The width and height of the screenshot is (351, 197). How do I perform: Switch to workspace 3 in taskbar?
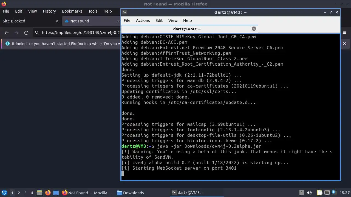click(x=25, y=193)
